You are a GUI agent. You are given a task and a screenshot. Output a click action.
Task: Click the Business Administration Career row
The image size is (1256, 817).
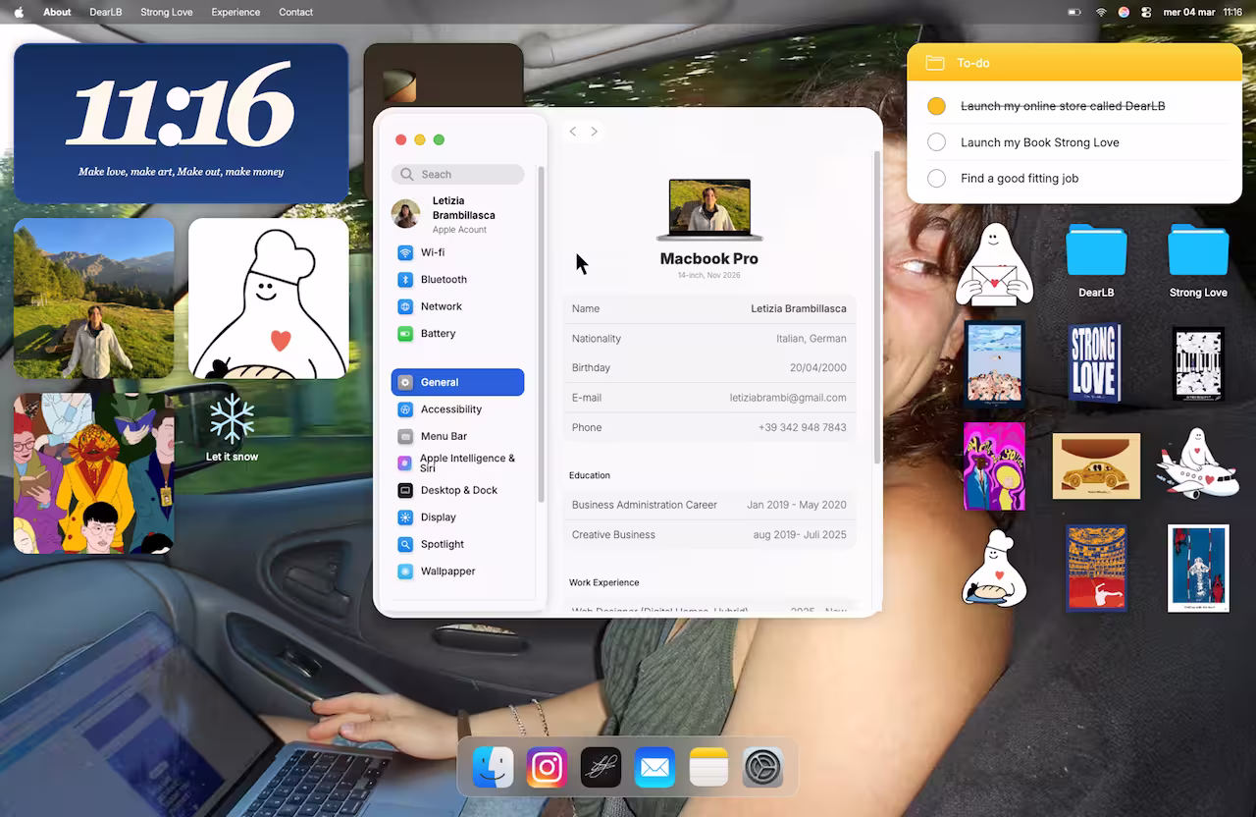(709, 505)
